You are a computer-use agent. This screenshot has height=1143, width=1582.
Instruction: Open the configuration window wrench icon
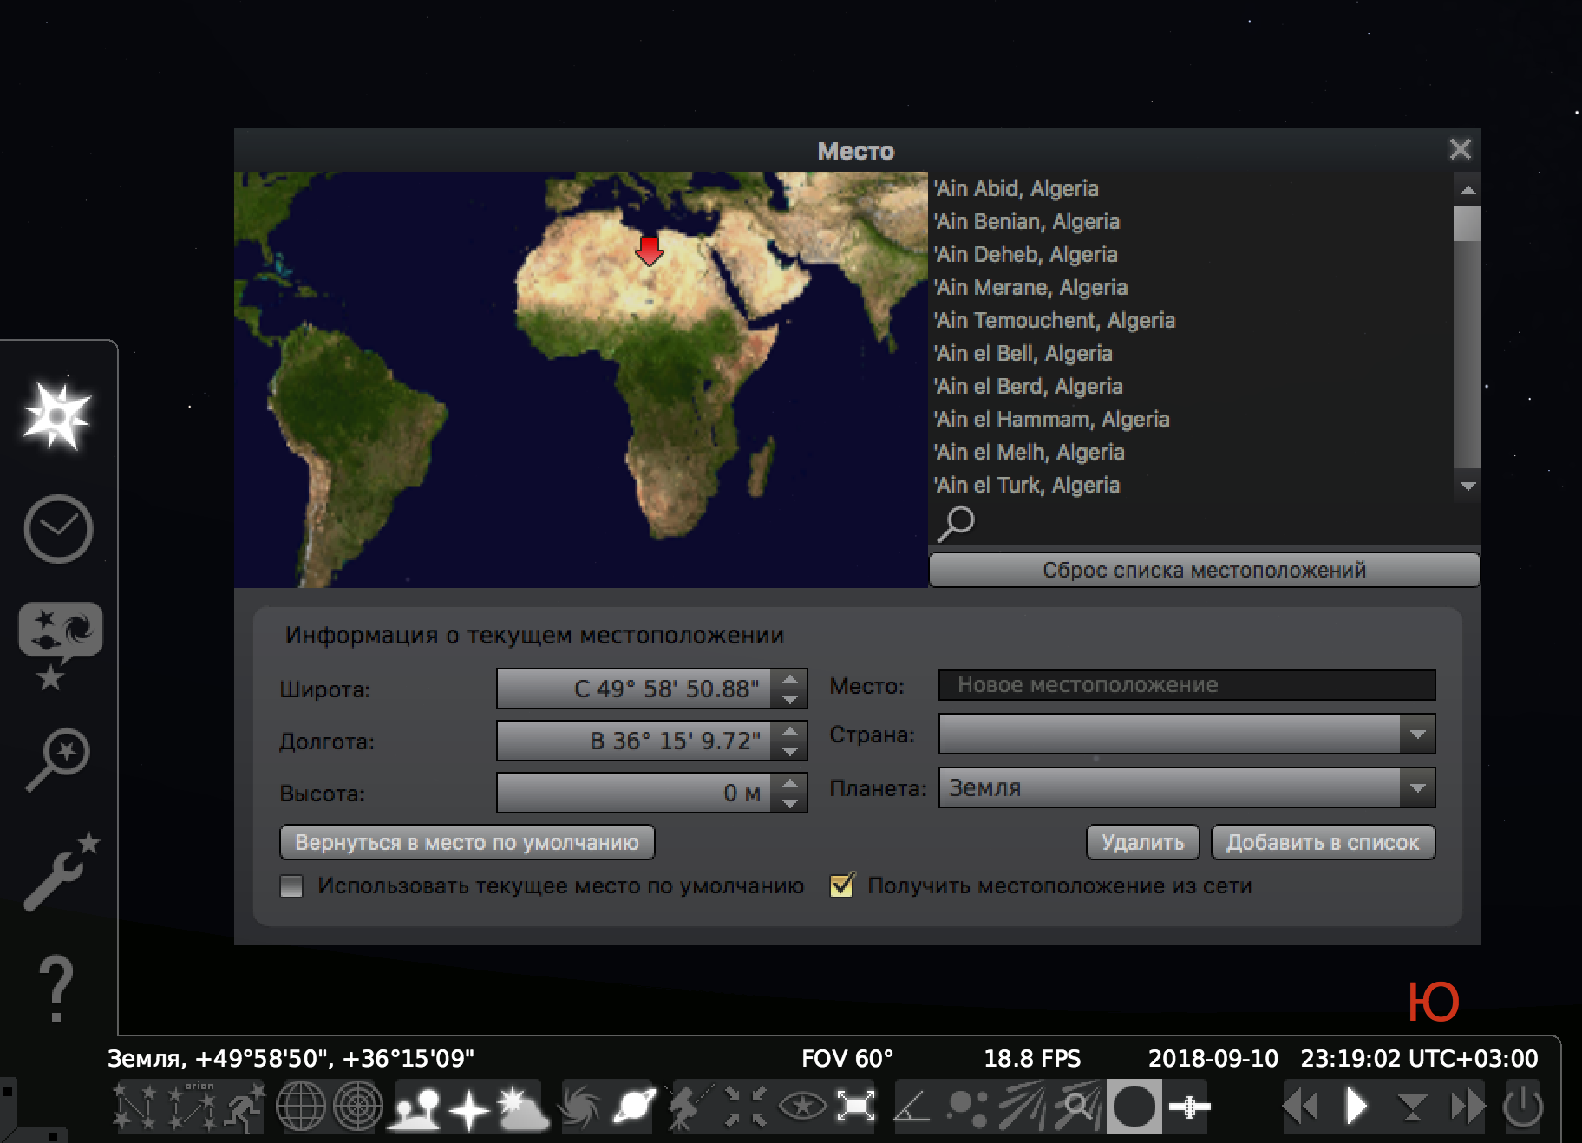tap(57, 874)
